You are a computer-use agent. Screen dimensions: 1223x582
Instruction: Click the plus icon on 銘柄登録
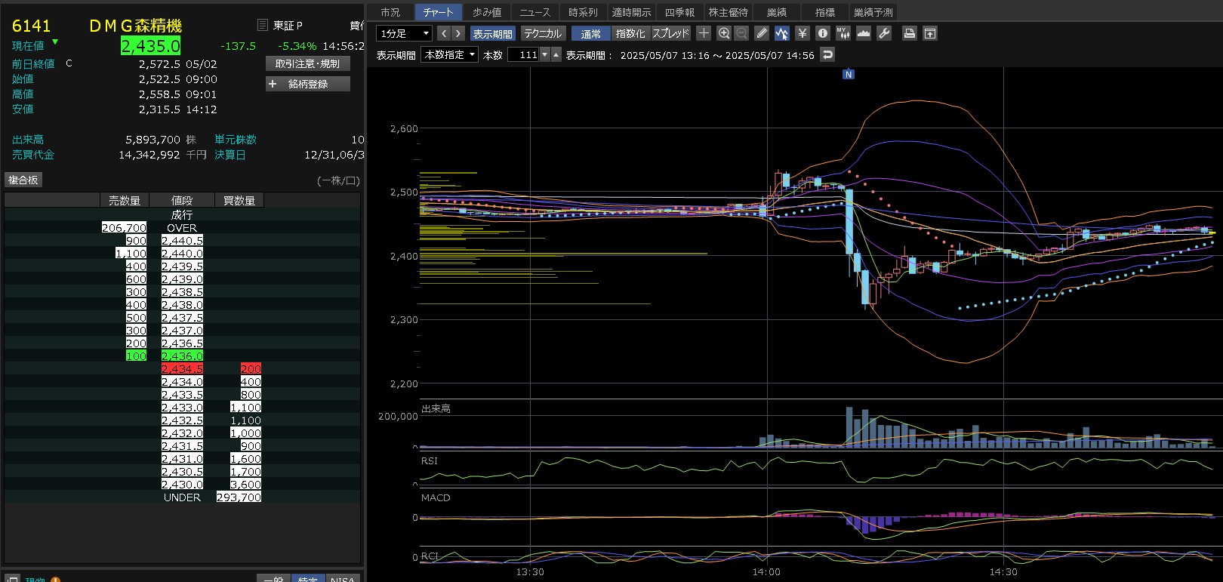click(273, 84)
